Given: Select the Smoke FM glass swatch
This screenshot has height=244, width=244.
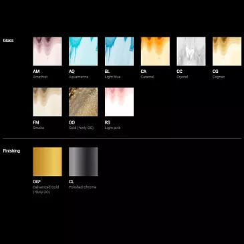Looking at the screenshot, I should 47,102.
